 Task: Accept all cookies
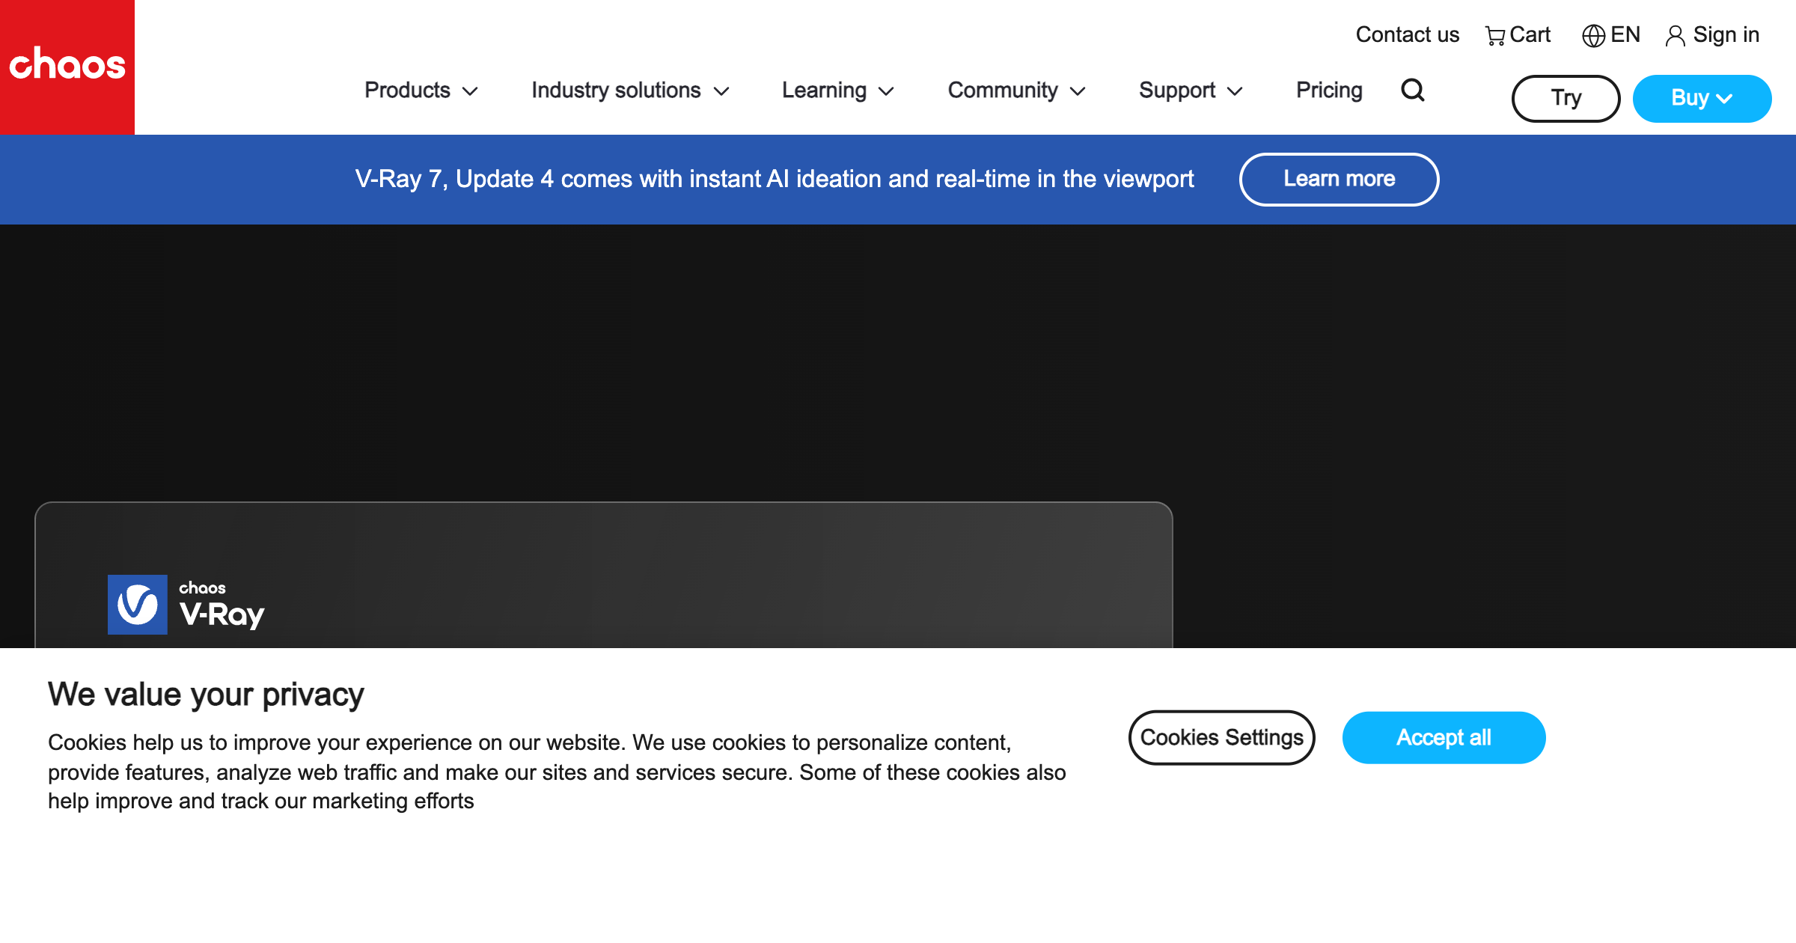point(1444,738)
